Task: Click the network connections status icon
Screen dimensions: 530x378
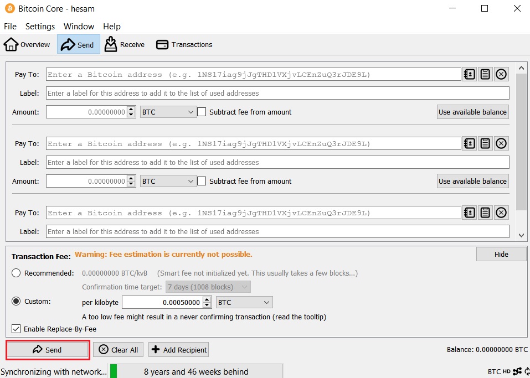Action: (517, 371)
